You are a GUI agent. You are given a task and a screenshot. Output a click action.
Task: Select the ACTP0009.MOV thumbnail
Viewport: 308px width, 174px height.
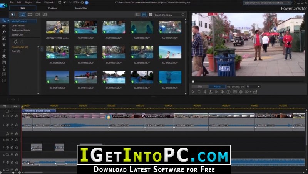pos(170,52)
